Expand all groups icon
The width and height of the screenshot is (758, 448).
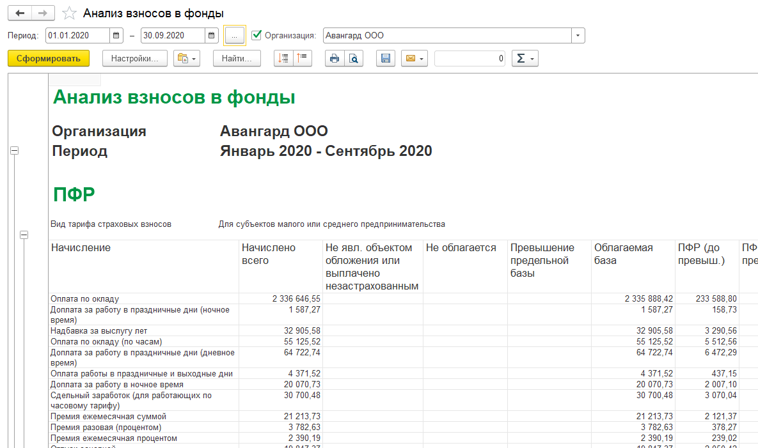[x=283, y=58]
